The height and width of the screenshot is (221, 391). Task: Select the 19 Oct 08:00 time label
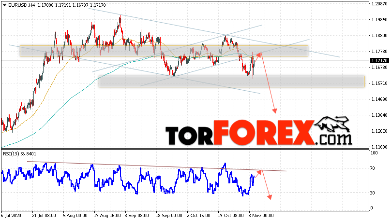[x=231, y=216]
